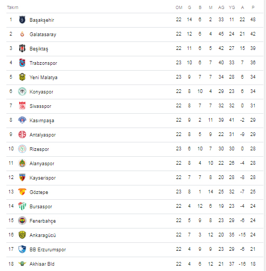Click the Rizespor team name

click(39, 149)
